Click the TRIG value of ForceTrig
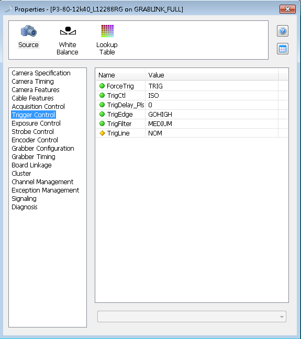This screenshot has width=301, height=339. [x=155, y=86]
